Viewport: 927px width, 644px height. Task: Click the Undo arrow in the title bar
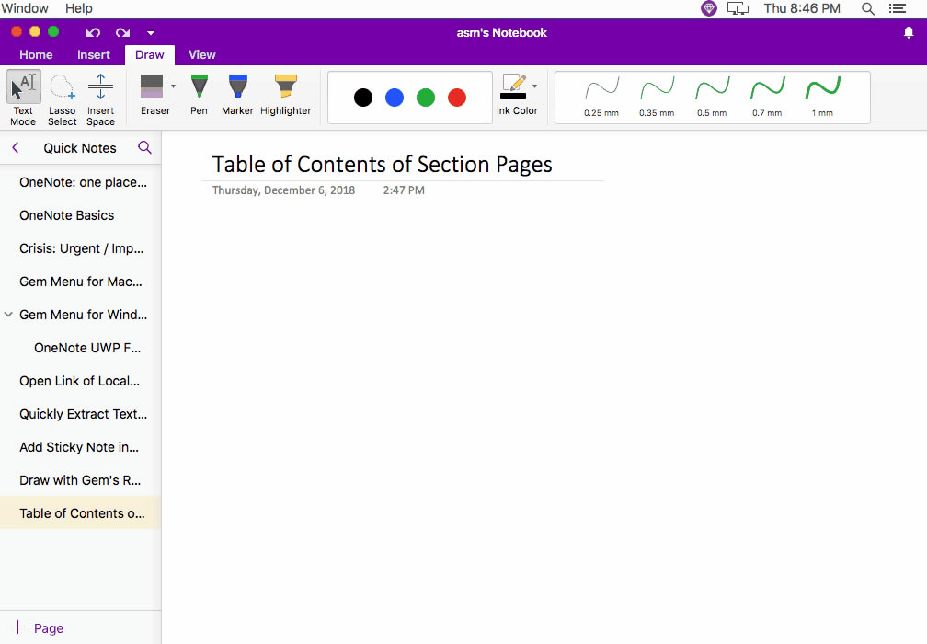pyautogui.click(x=93, y=31)
